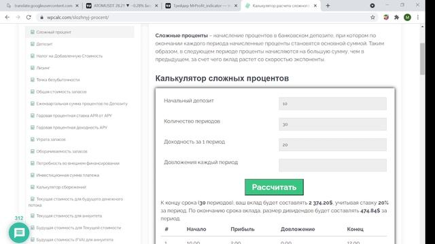This screenshot has height=244, width=435.
Task: Open Общая стоимость запасов link
Action: (x=61, y=91)
